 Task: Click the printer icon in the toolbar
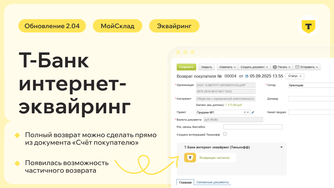275,67
